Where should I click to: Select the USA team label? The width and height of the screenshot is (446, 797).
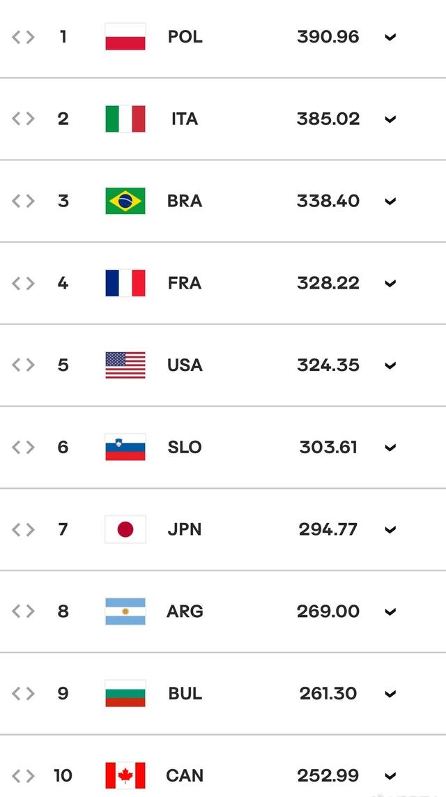coord(185,365)
